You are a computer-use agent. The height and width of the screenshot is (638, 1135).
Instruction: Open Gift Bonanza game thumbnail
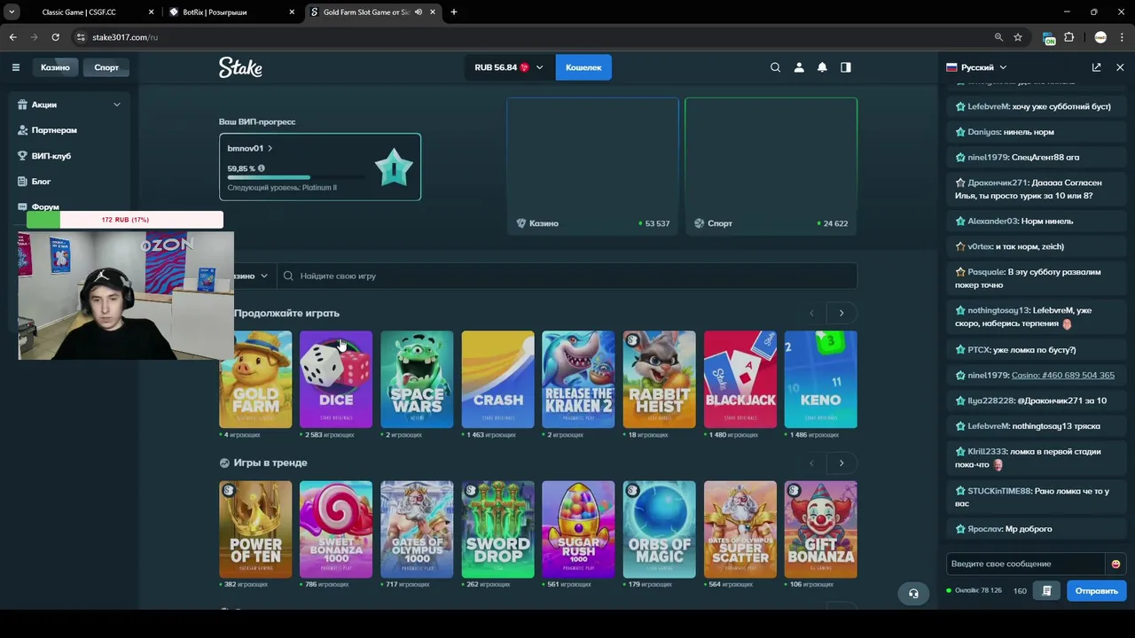(821, 529)
